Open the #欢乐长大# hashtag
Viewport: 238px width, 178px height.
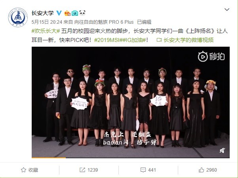pyautogui.click(x=46, y=31)
